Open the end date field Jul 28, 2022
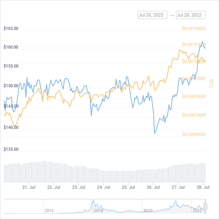 (191, 15)
